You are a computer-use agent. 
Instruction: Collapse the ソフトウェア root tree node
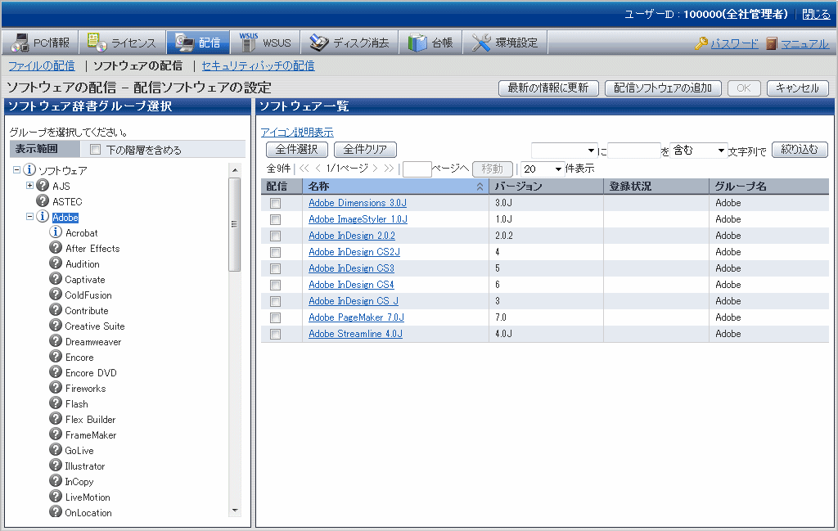click(16, 170)
